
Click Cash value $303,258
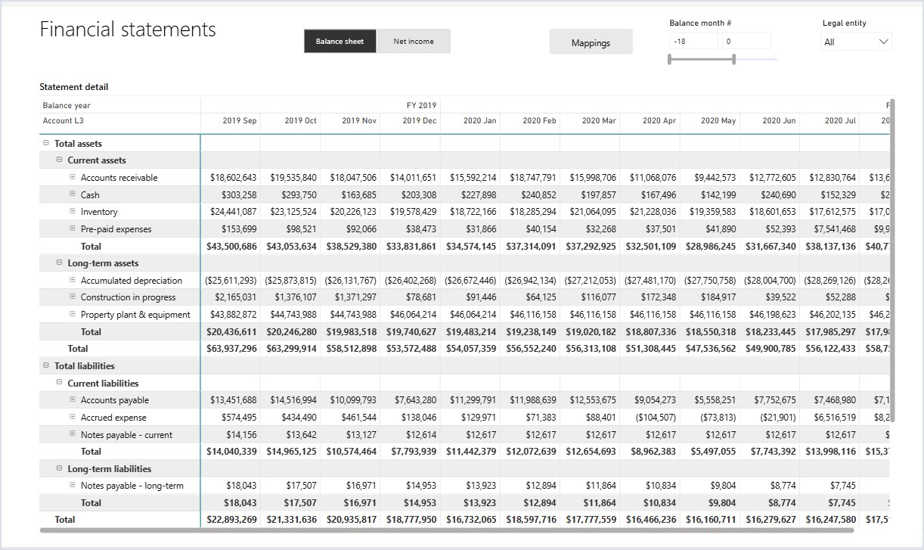pos(239,194)
